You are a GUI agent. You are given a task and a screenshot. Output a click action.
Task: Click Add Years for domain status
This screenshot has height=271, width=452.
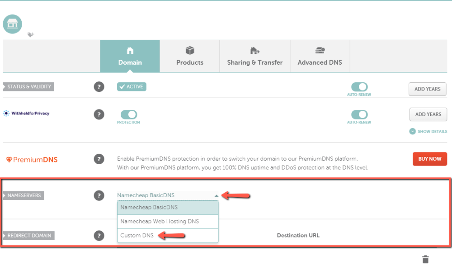[x=428, y=89]
